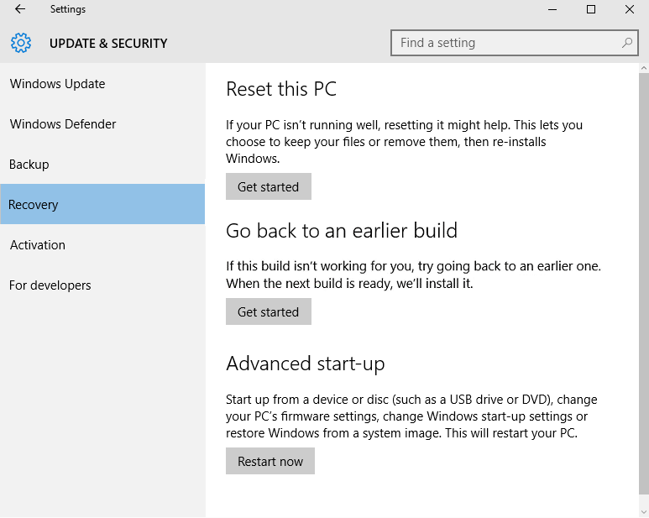Click the scrollbar up arrow
649x518 pixels.
644,68
